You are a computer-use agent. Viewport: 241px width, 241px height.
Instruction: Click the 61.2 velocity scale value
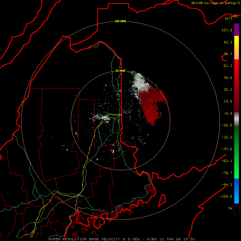point(228,66)
